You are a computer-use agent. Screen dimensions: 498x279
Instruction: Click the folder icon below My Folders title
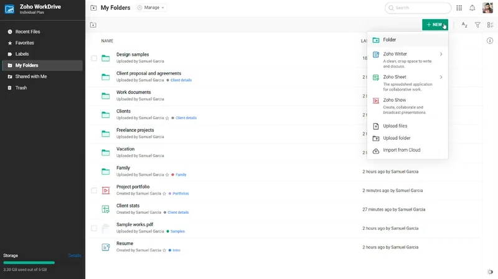point(93,25)
